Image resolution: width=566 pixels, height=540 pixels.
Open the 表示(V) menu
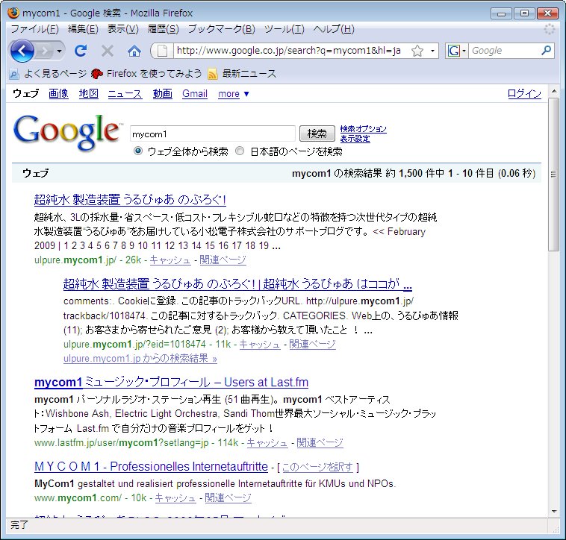click(x=123, y=29)
